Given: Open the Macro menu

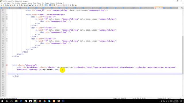Looking at the screenshot, I should 39,3.
